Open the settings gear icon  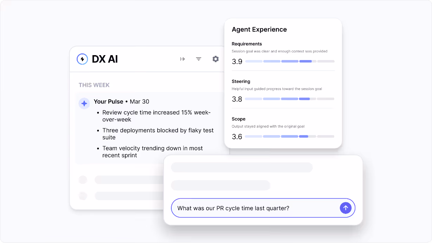[216, 59]
